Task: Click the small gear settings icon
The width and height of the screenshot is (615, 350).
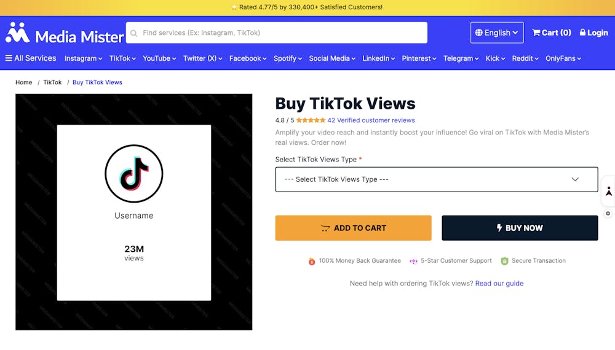Action: 608,214
